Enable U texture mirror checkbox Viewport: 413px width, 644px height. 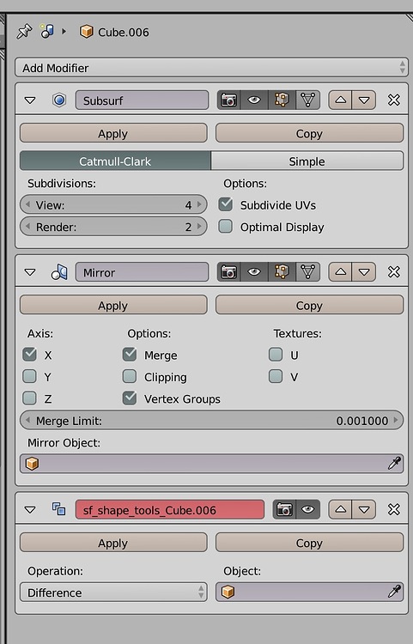276,355
